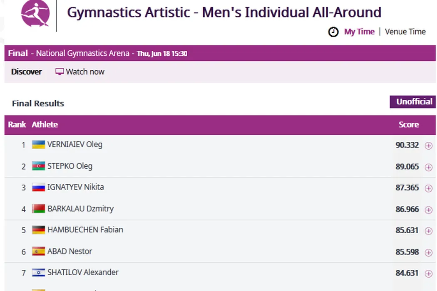The height and width of the screenshot is (291, 437).
Task: Click the clock icon beside My Time
Action: 333,32
